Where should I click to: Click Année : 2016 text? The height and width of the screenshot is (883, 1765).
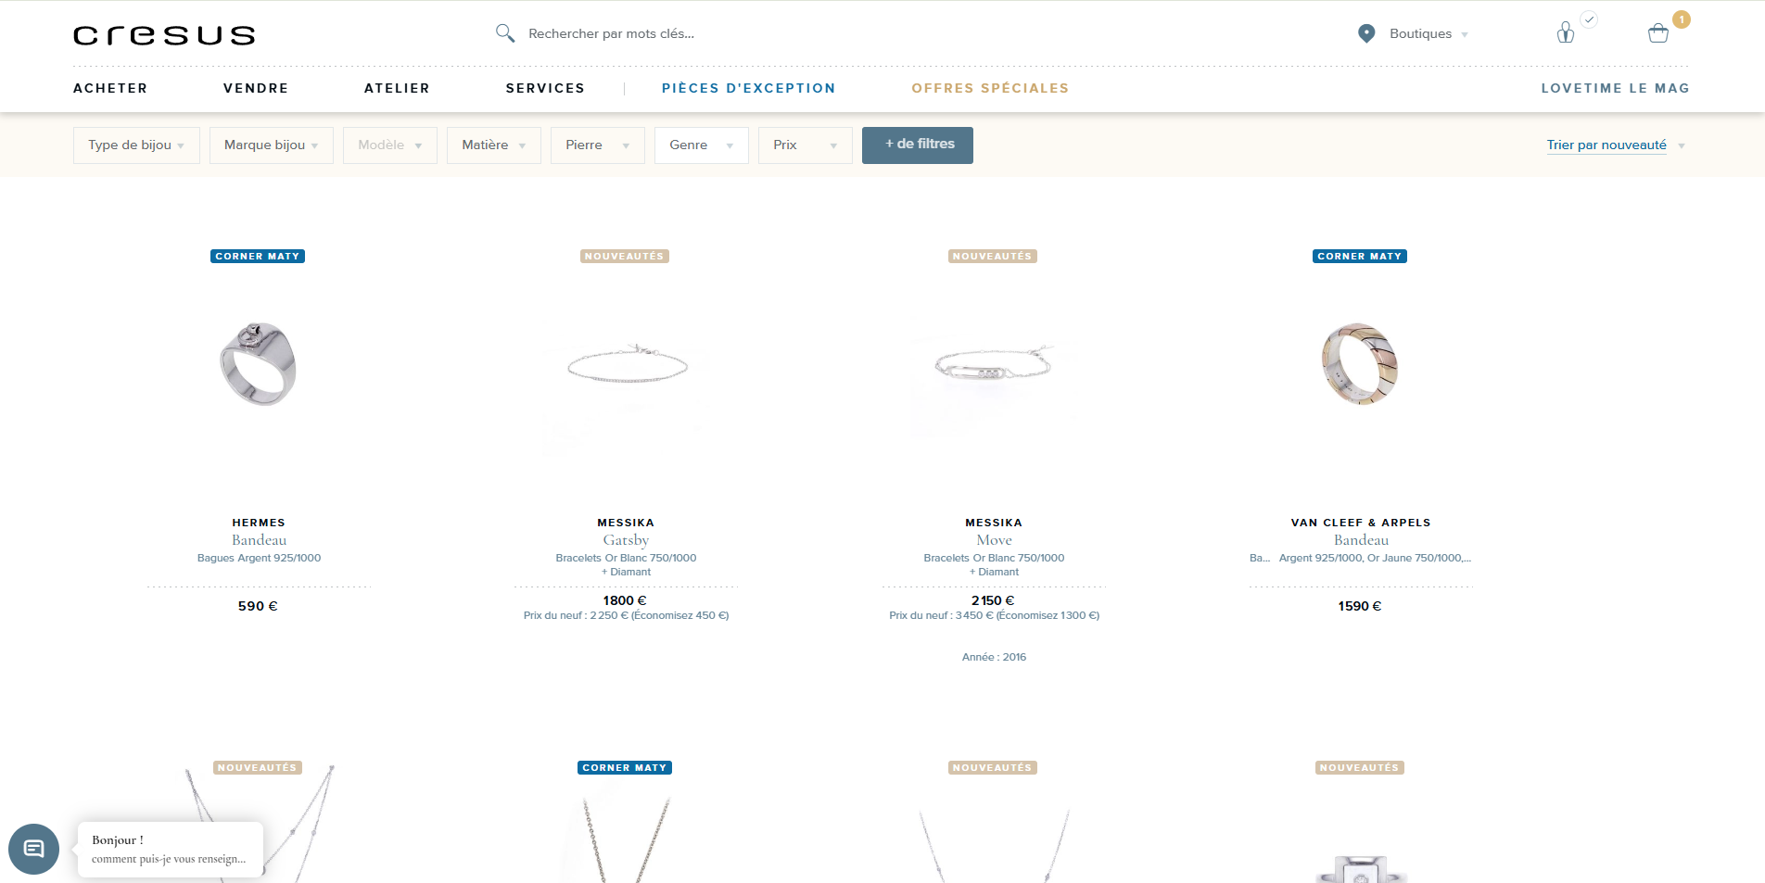click(x=994, y=657)
